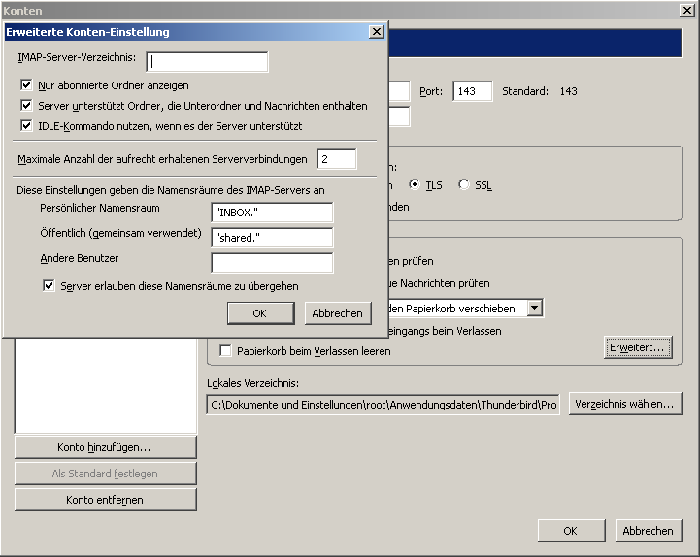Uncheck 'Server erlauben diese Namensräume' checkbox

click(49, 286)
